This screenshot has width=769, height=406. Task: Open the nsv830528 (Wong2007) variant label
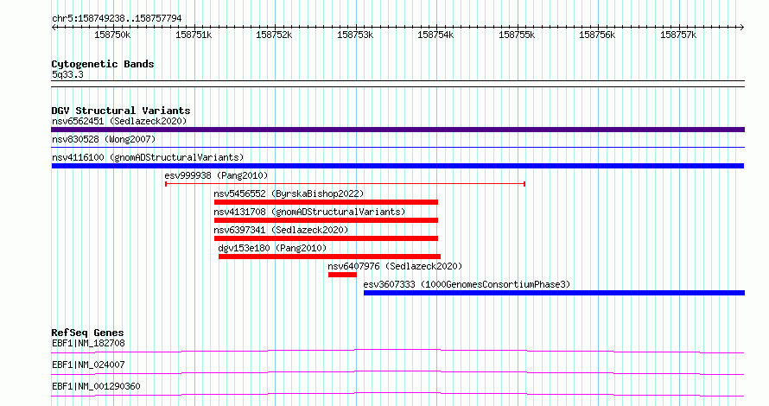click(104, 139)
